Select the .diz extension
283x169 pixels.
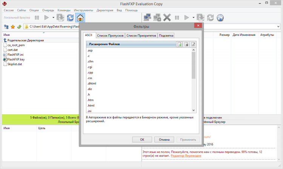pyautogui.click(x=89, y=89)
